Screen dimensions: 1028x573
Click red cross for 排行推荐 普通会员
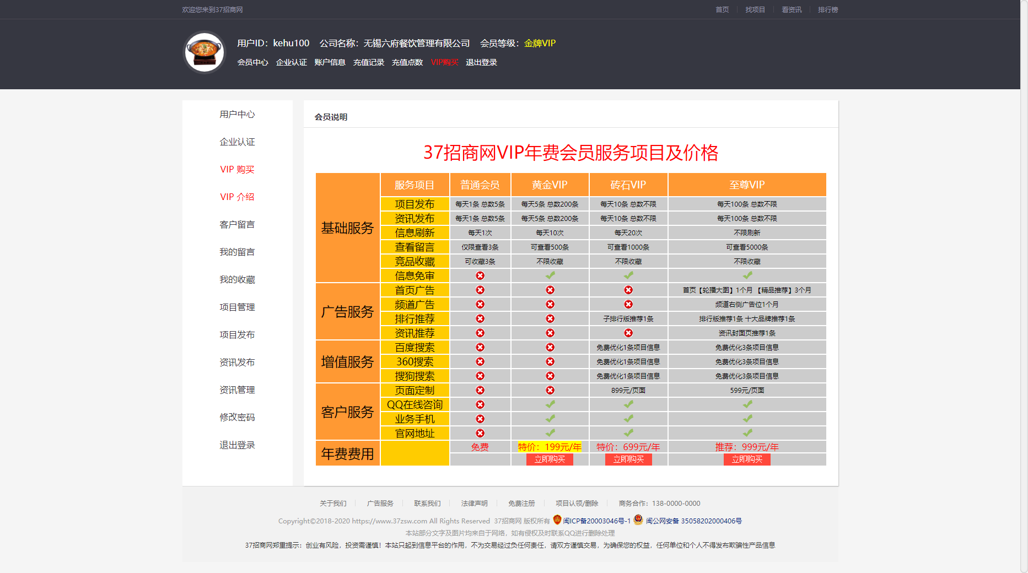(x=480, y=318)
